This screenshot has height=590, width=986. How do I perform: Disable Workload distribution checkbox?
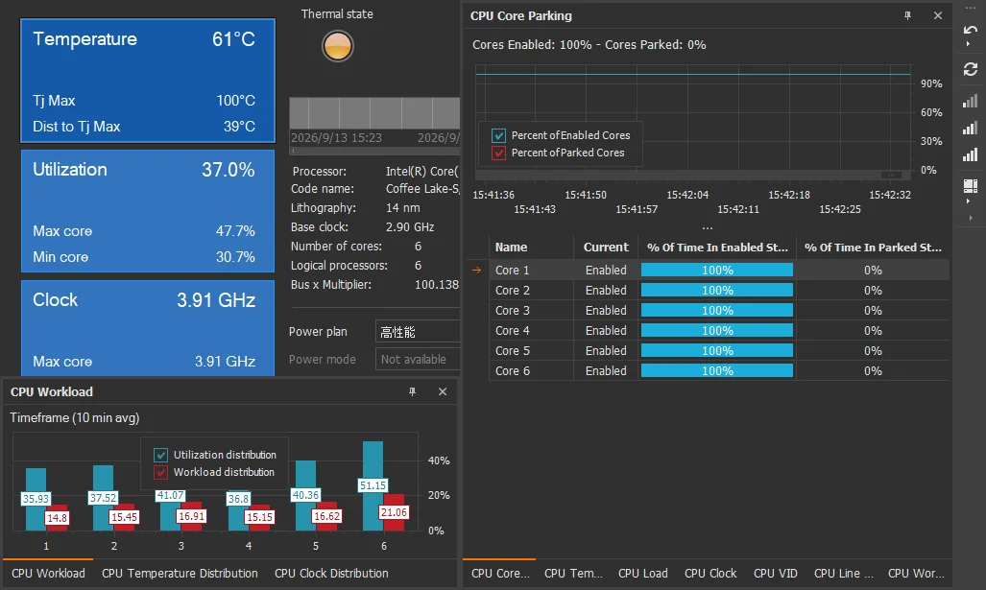click(161, 472)
